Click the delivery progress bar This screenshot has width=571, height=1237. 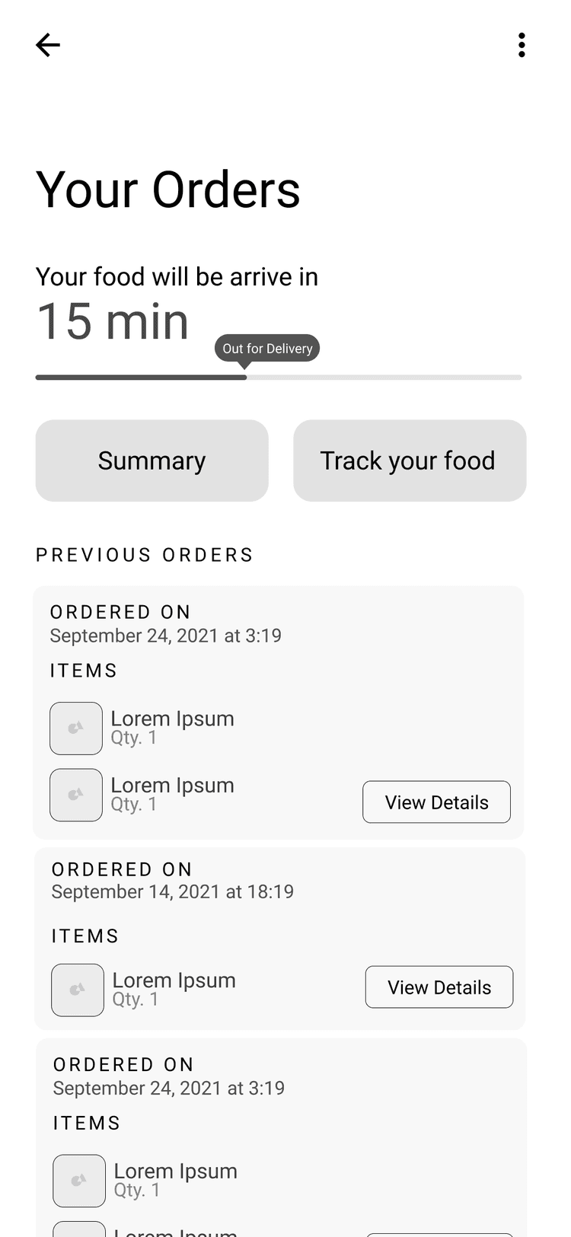click(x=279, y=377)
